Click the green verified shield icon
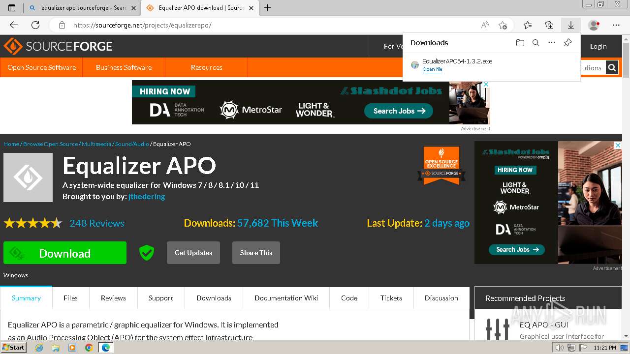 pyautogui.click(x=147, y=253)
